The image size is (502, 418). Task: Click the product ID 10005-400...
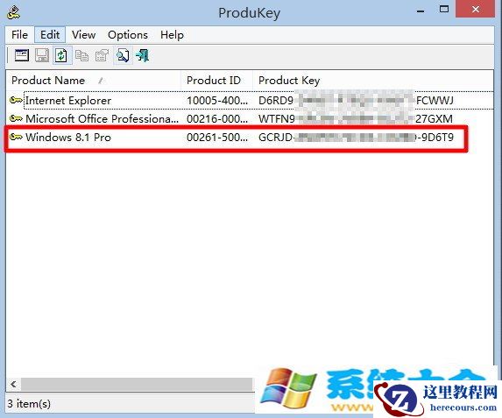tap(217, 101)
